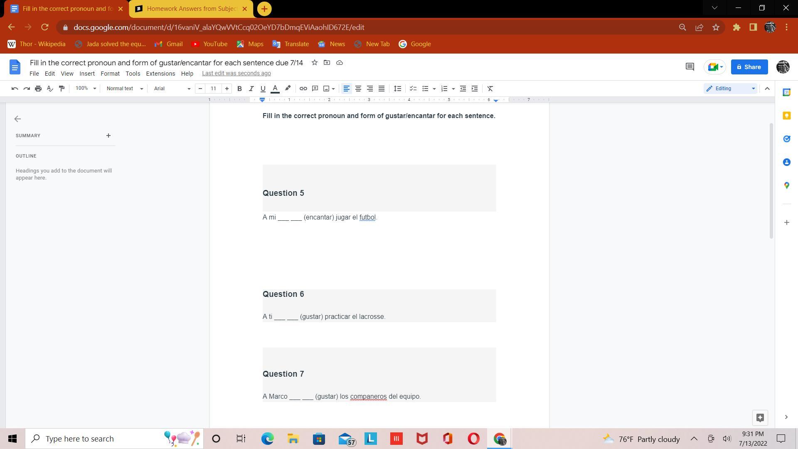Star the document title
The height and width of the screenshot is (449, 798).
[315, 63]
